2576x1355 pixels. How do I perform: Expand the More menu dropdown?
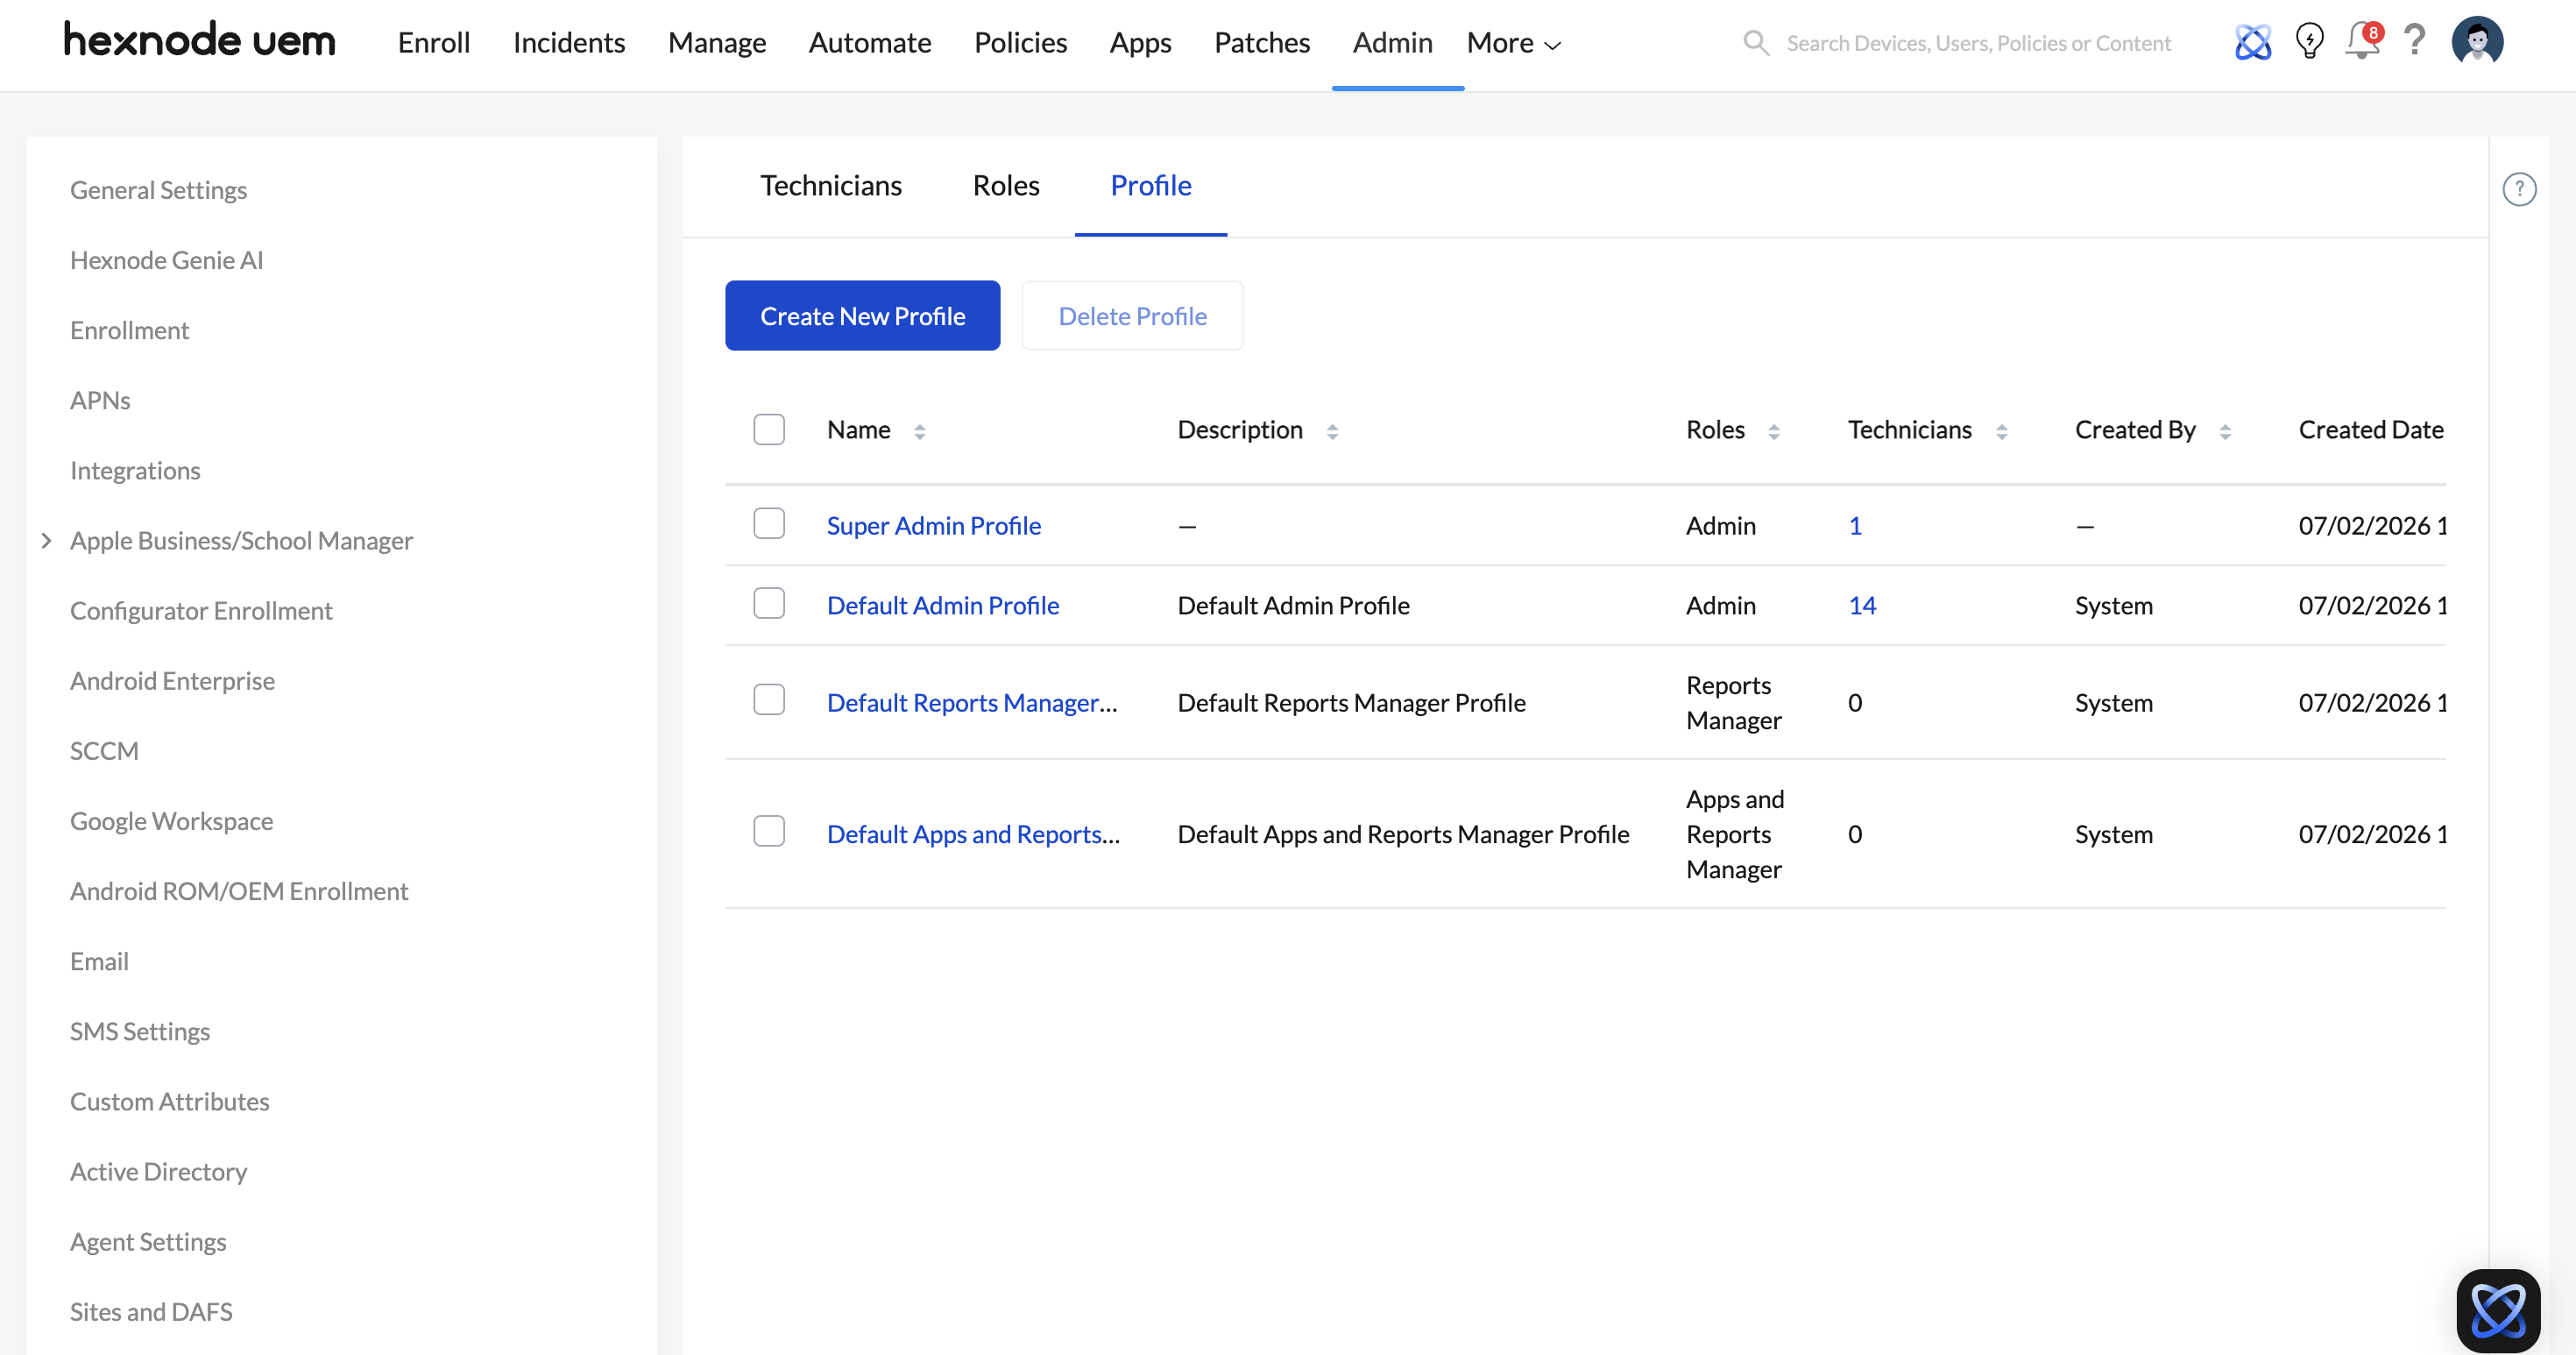click(x=1513, y=43)
